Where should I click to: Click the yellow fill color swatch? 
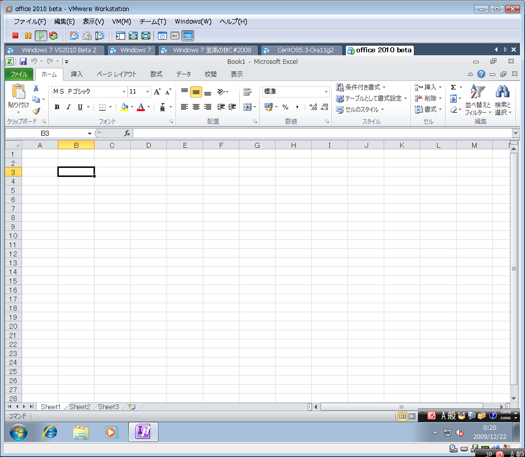coord(124,107)
